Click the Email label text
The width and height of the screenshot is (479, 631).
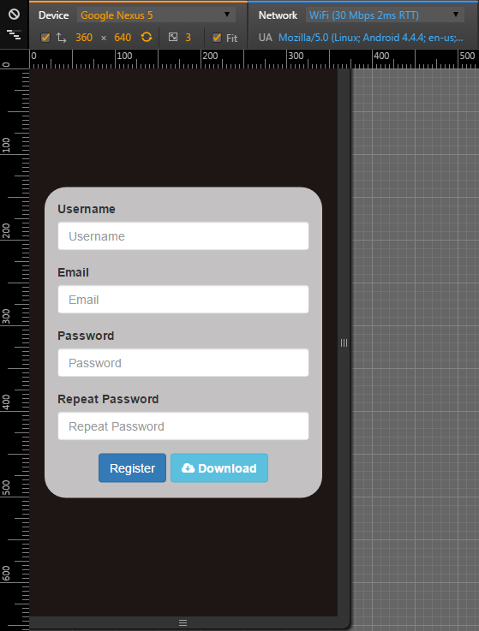pos(73,272)
